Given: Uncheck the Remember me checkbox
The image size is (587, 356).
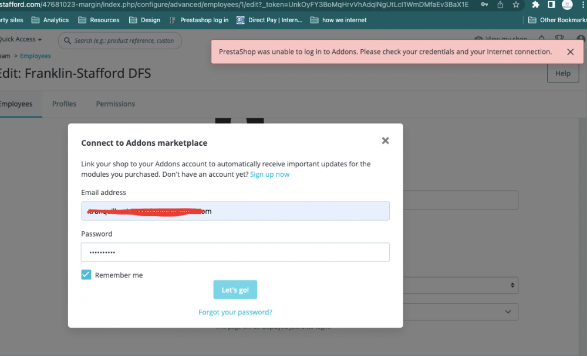Looking at the screenshot, I should (x=86, y=275).
